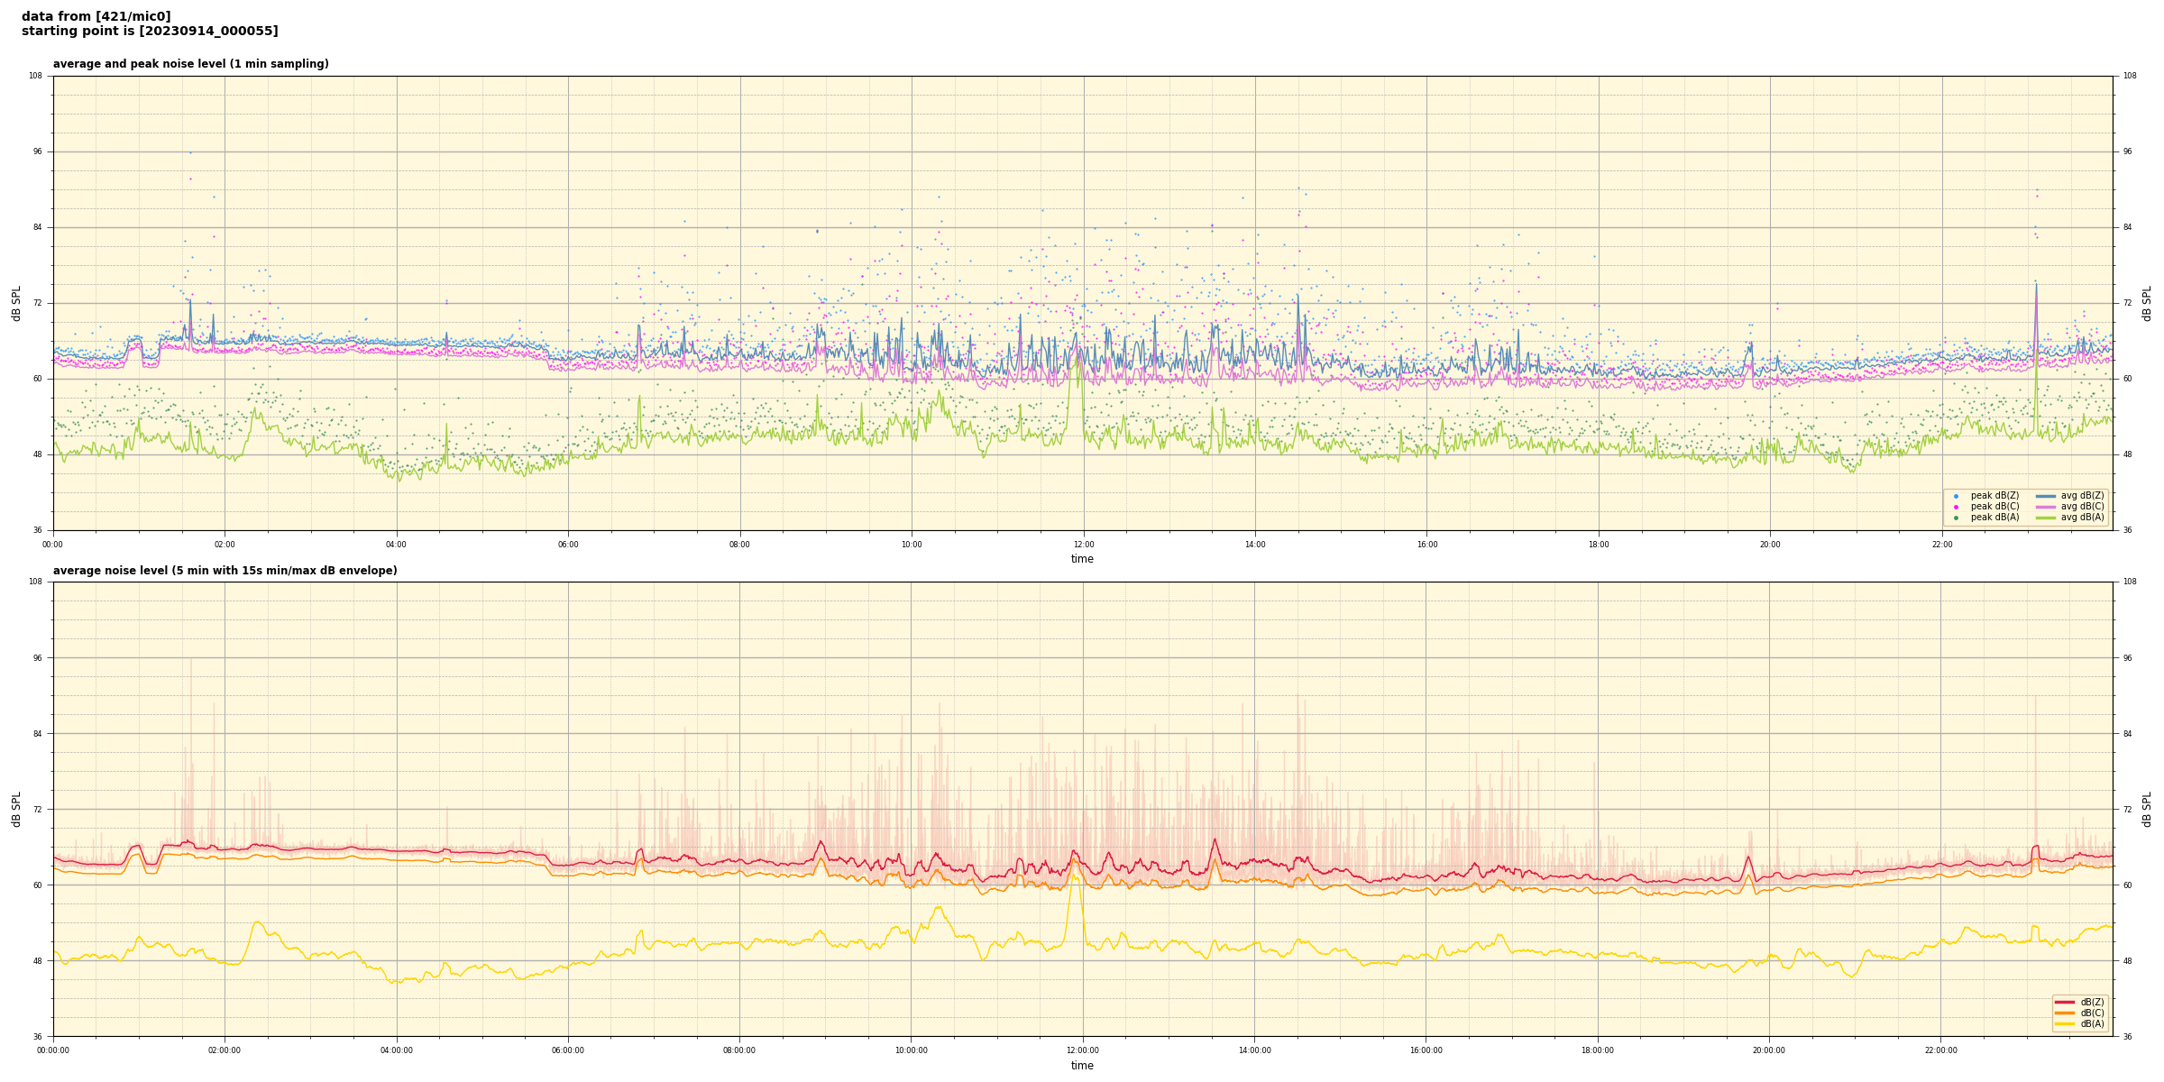Image resolution: width=2164 pixels, height=1082 pixels.
Task: Click the peak dB(C) legend marker
Action: pyautogui.click(x=1956, y=507)
